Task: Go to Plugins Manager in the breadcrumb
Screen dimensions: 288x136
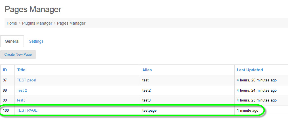Action: coord(37,23)
